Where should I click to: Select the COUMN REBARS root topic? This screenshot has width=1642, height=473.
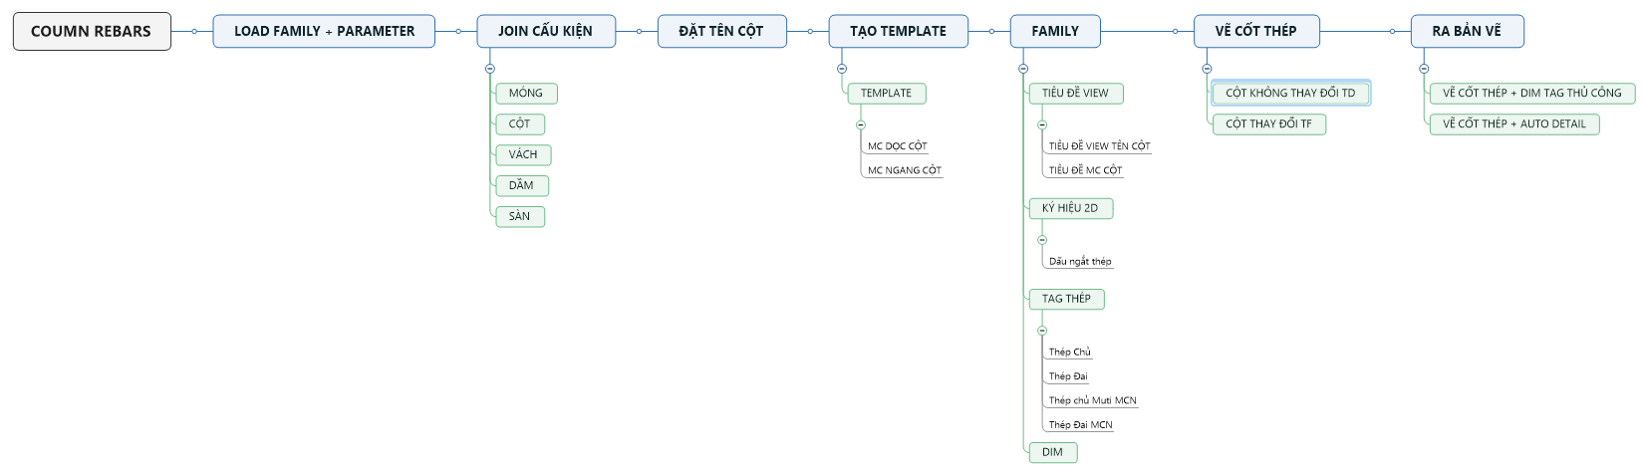tap(92, 32)
